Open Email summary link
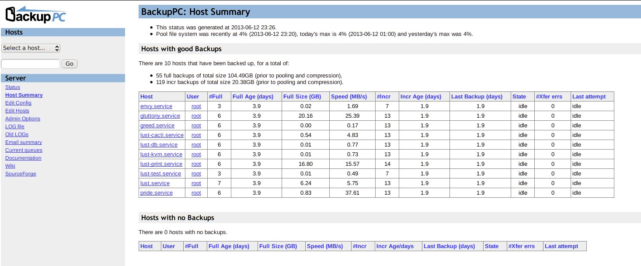The width and height of the screenshot is (641, 266). pyautogui.click(x=24, y=142)
